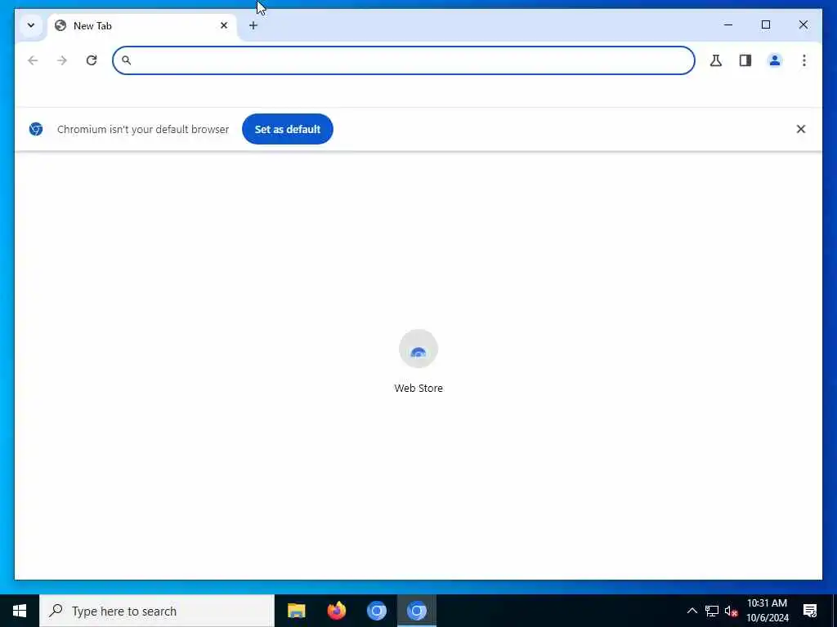This screenshot has width=837, height=627.
Task: Close the New Tab tab
Action: (x=224, y=25)
